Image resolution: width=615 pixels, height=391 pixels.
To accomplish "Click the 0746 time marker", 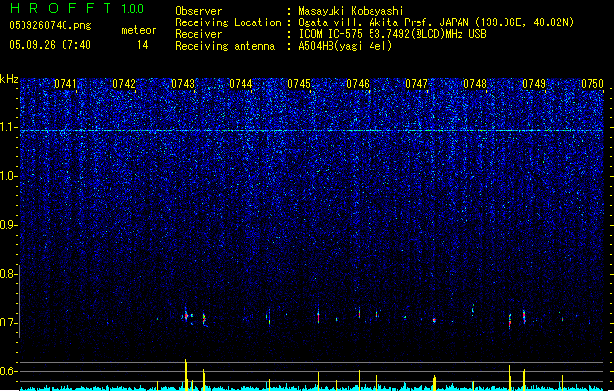I will coord(358,84).
